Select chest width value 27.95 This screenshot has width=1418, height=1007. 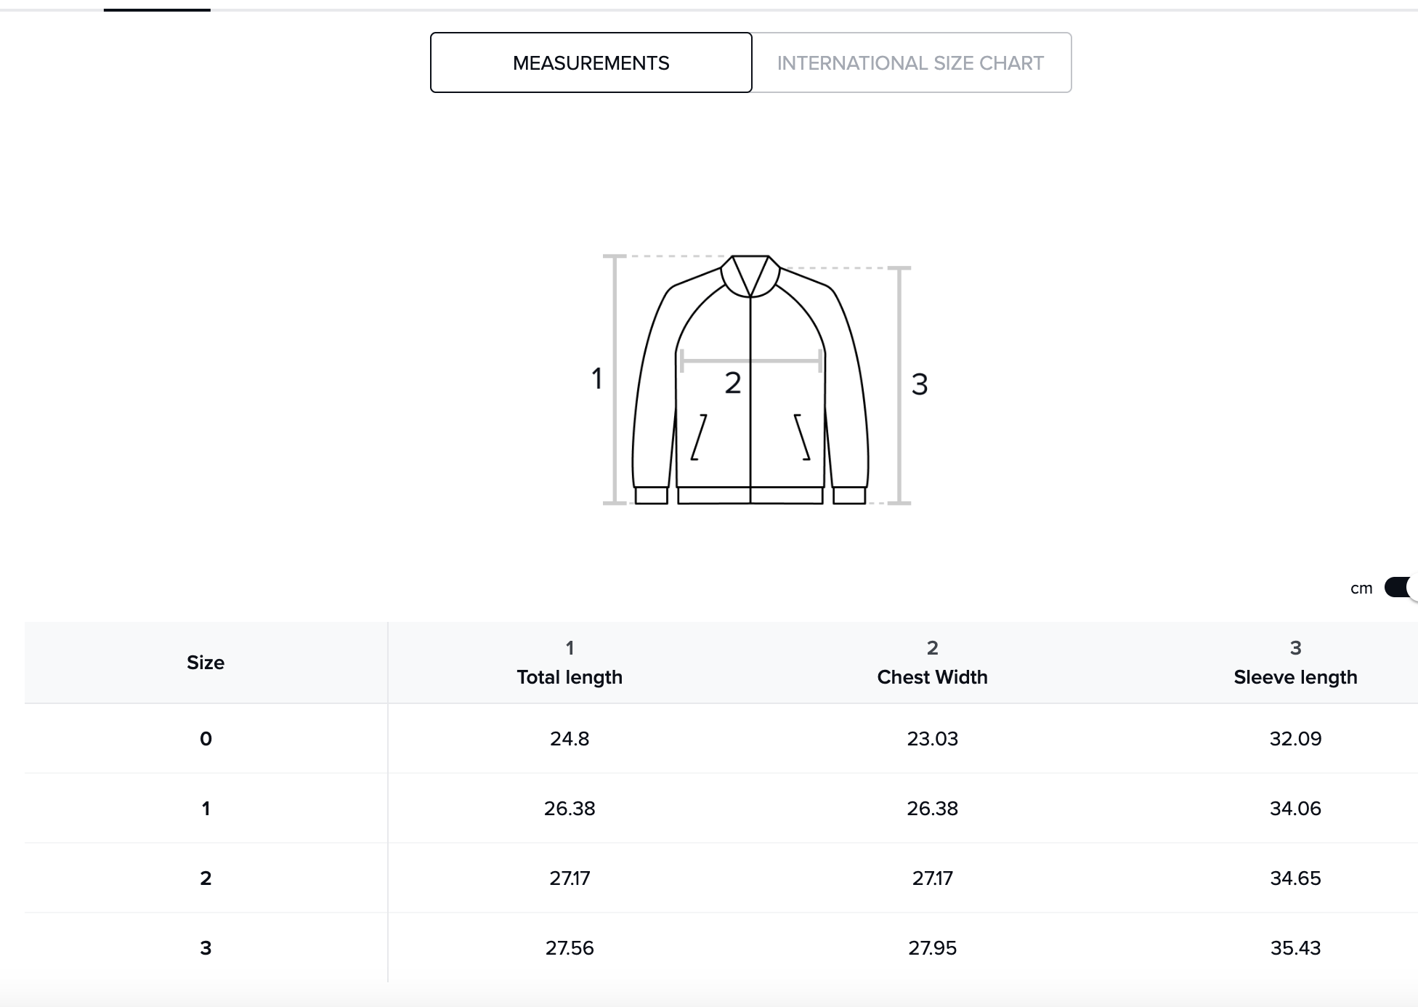pyautogui.click(x=932, y=948)
